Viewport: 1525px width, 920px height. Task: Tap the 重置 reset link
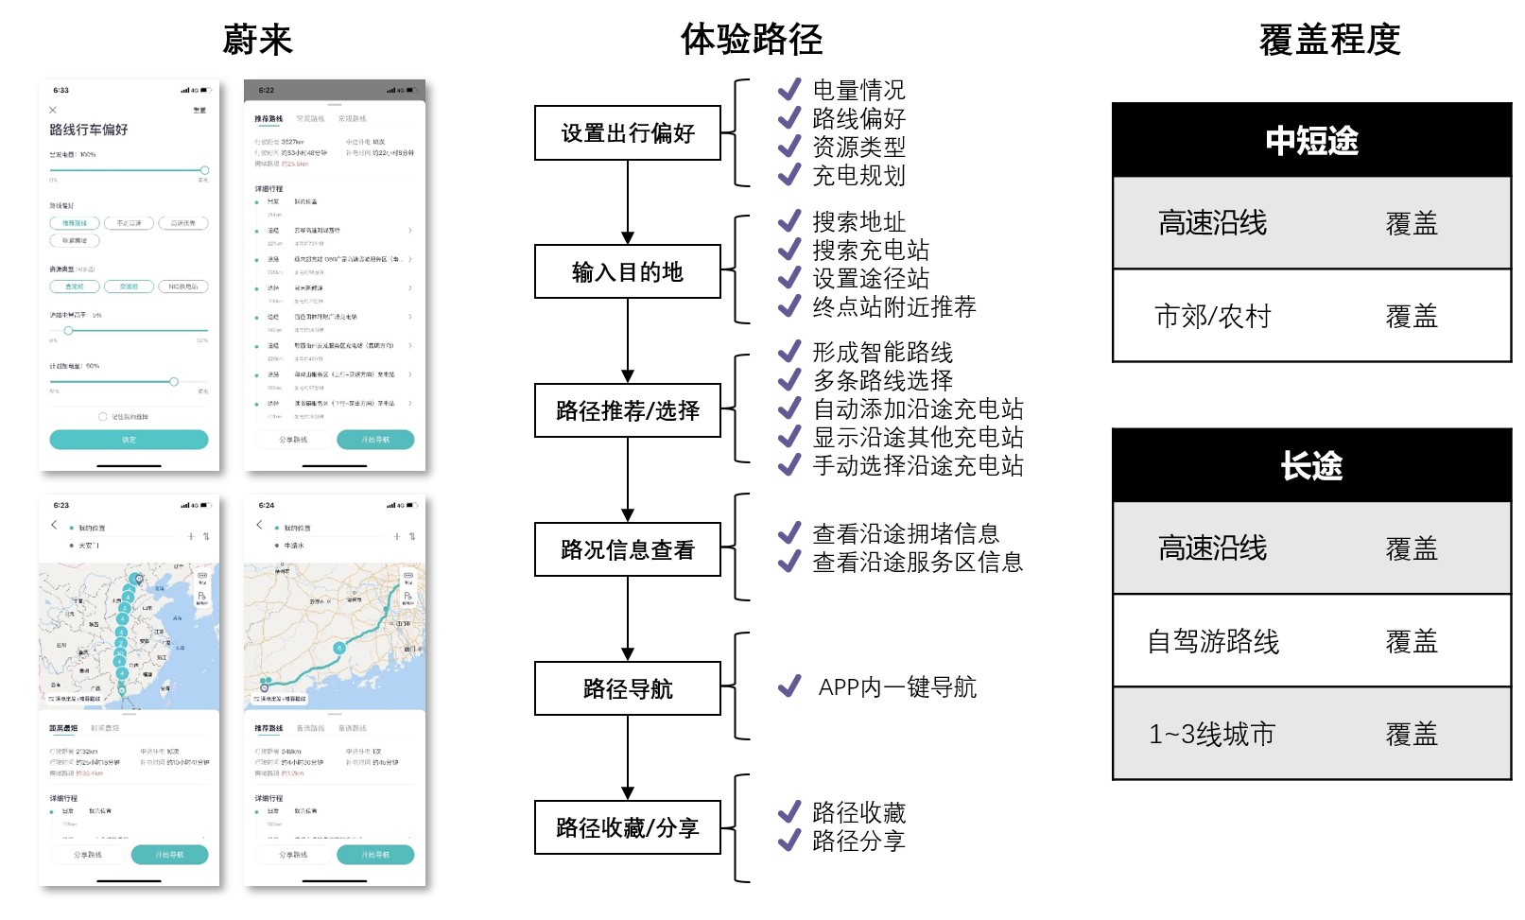pos(199,111)
